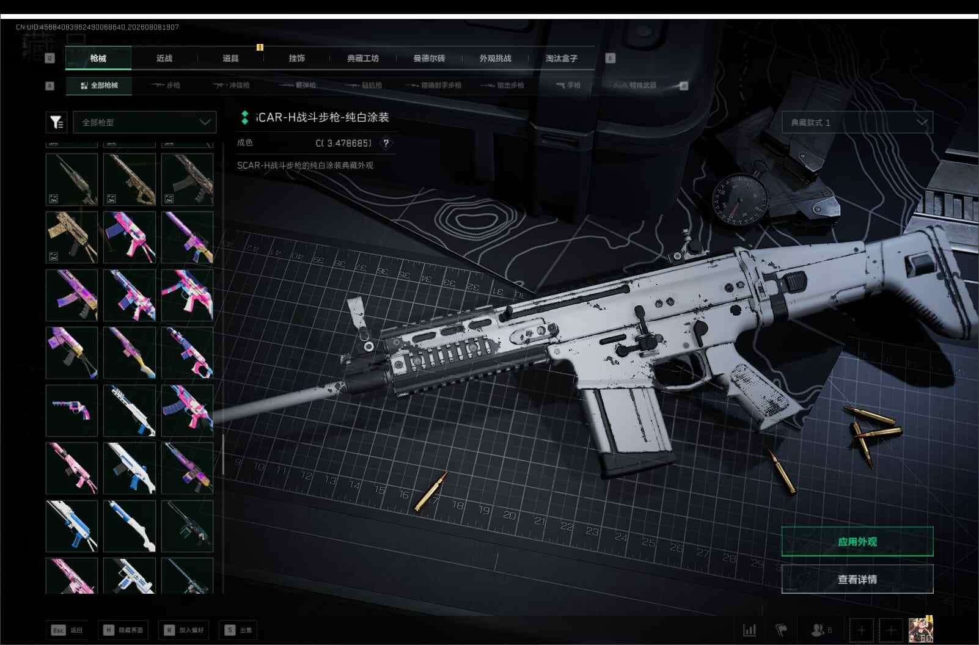This screenshot has width=979, height=645.
Task: Switch to the 近战 tab
Action: click(x=164, y=58)
